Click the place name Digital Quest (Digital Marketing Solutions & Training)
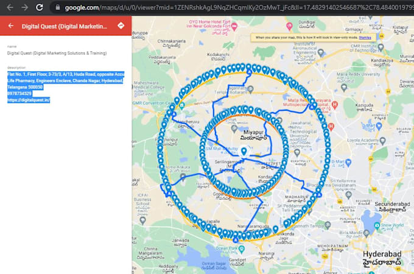This screenshot has width=414, height=274. 57,53
